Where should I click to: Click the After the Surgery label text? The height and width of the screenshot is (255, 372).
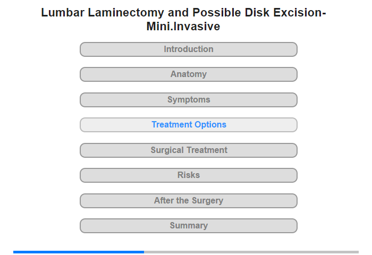coord(189,201)
